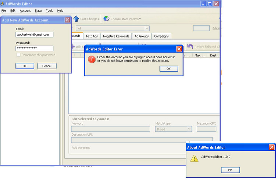
Task: Click the AdWords Editor 1.0.0 version text
Action: [216, 157]
